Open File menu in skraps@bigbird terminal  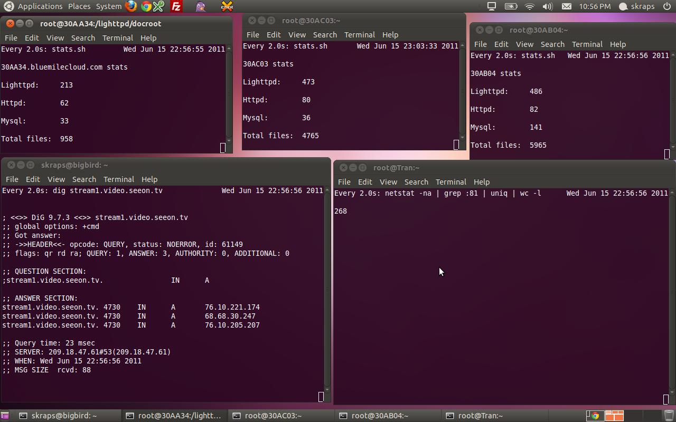12,179
